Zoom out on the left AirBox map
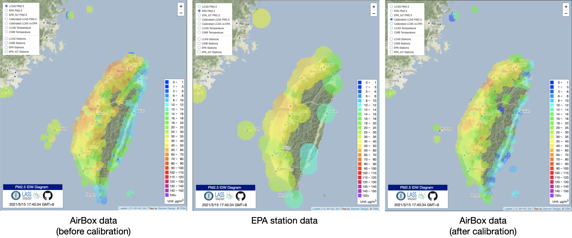 point(181,13)
